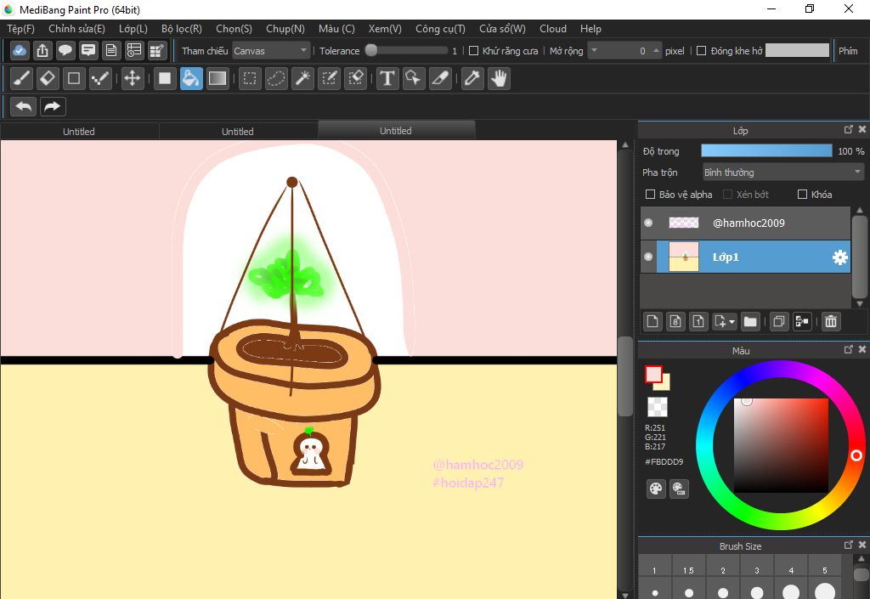Delete layer with the trash icon

click(x=831, y=321)
